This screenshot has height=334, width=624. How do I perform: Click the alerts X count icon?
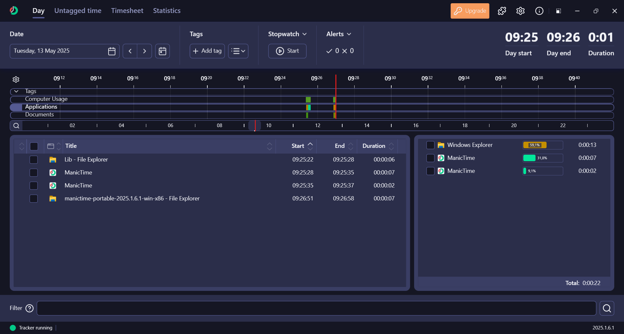[344, 51]
